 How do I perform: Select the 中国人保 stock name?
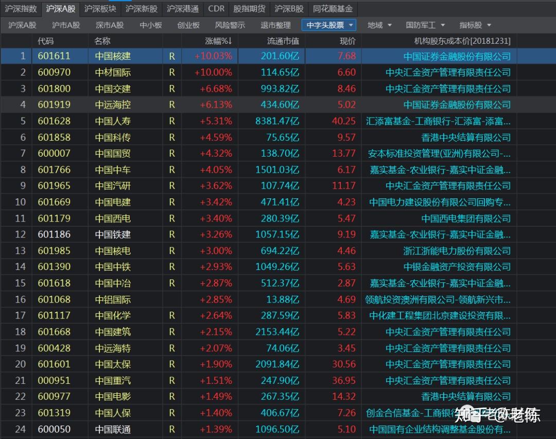click(113, 413)
